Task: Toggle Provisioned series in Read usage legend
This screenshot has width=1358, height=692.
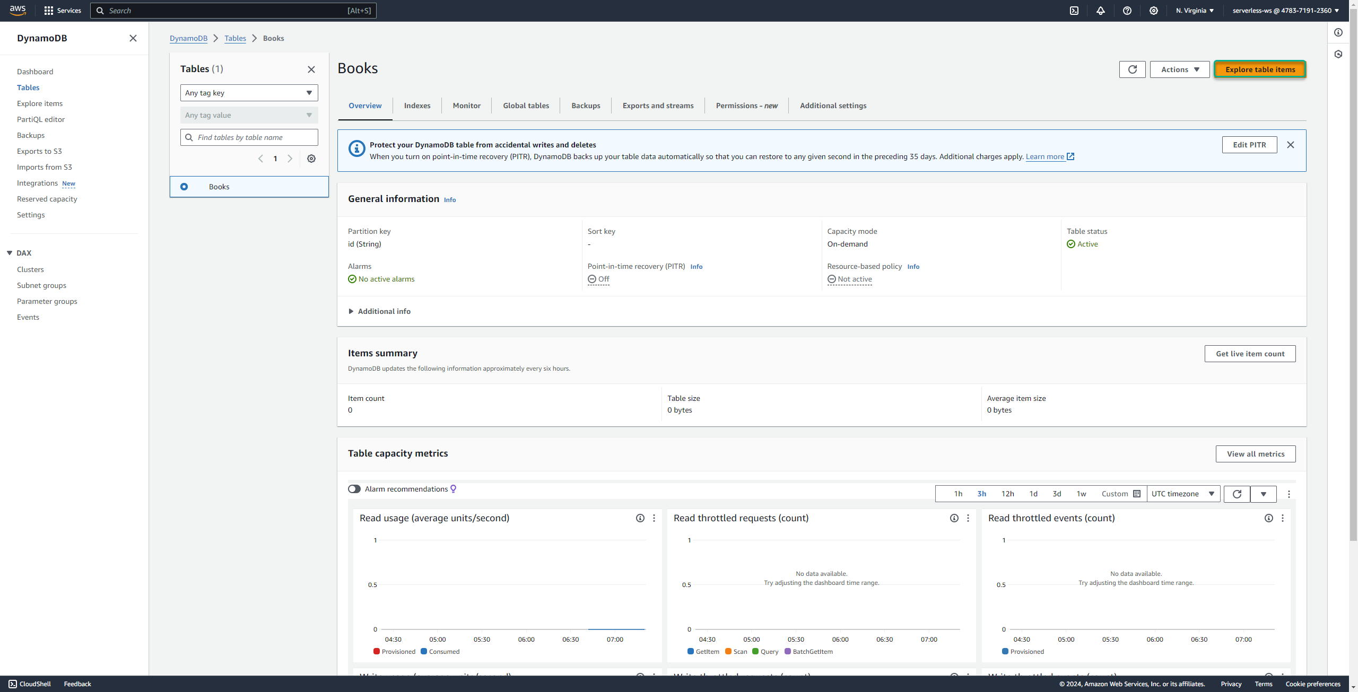Action: point(395,652)
